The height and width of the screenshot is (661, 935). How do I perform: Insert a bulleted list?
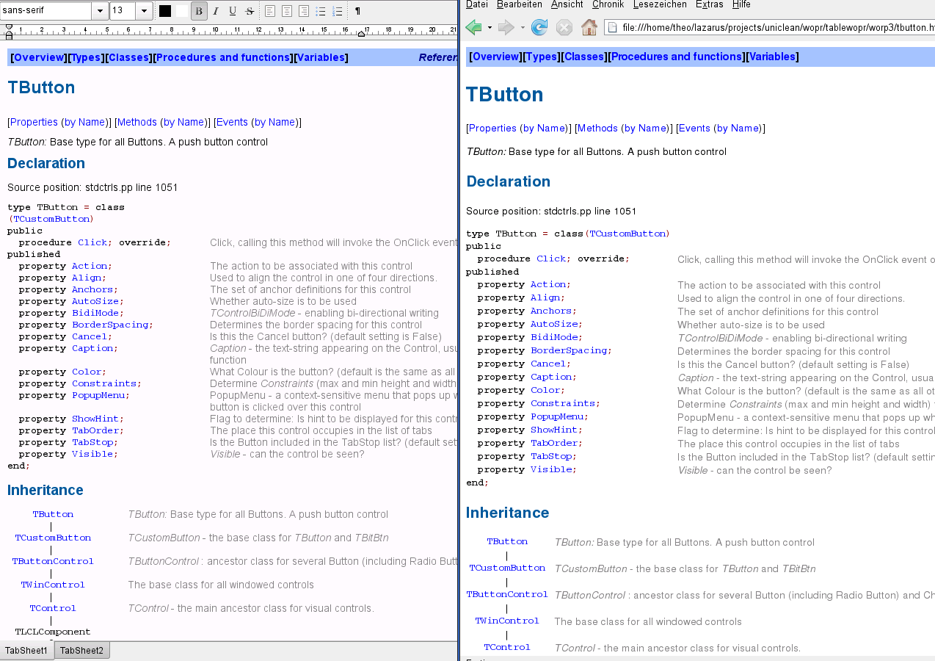(x=321, y=11)
